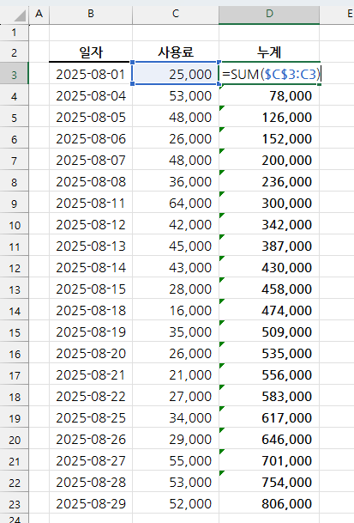Screen dimensions: 354x523
Task: Select date cell 2025-08-14
Action: (x=91, y=267)
